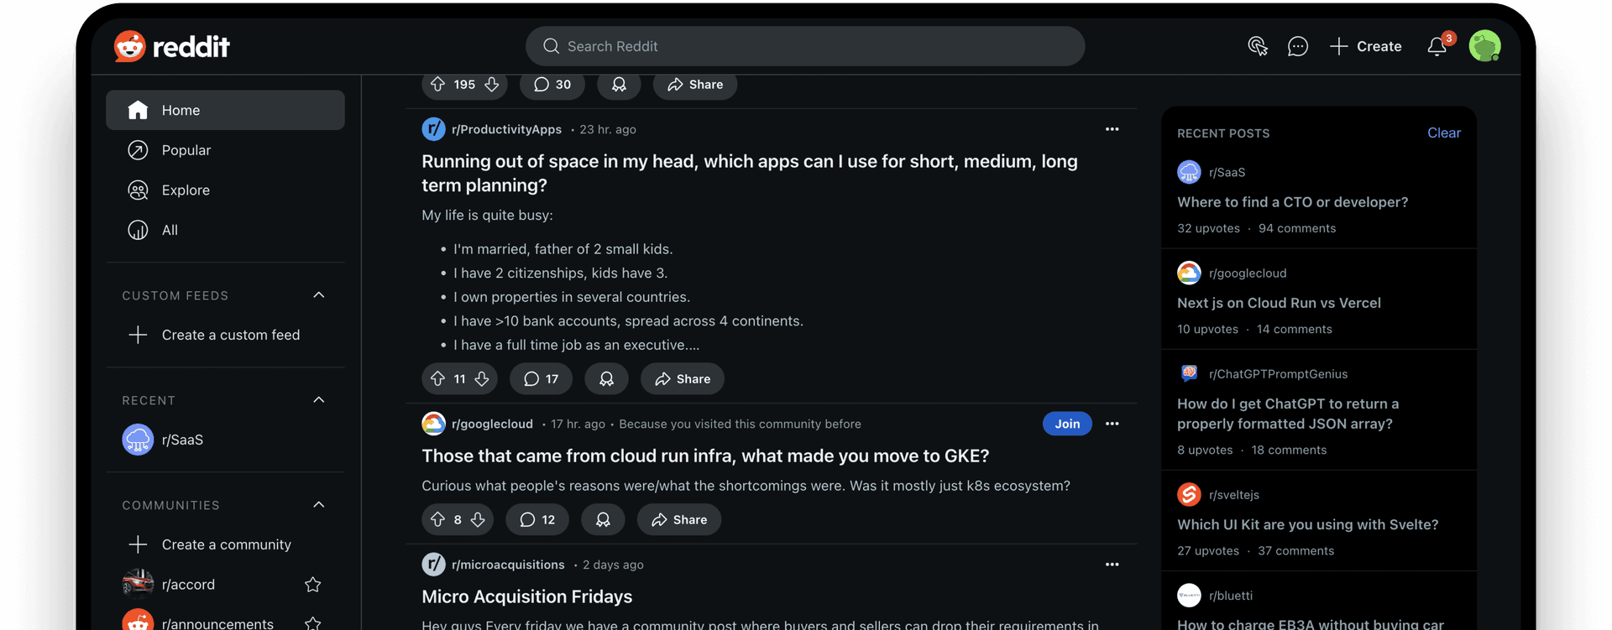Give an award on the planning apps post
The height and width of the screenshot is (630, 1612).
[x=606, y=378]
